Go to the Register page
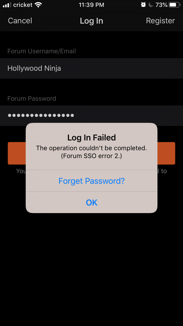Image resolution: width=183 pixels, height=326 pixels. [x=160, y=21]
